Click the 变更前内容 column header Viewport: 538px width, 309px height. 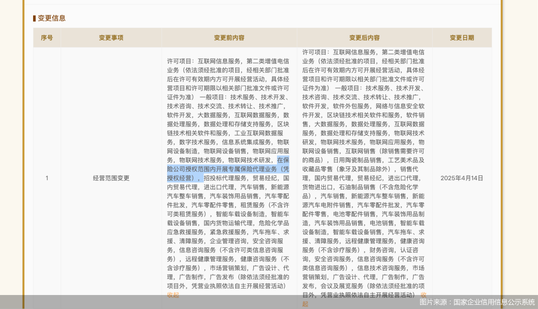pos(229,38)
